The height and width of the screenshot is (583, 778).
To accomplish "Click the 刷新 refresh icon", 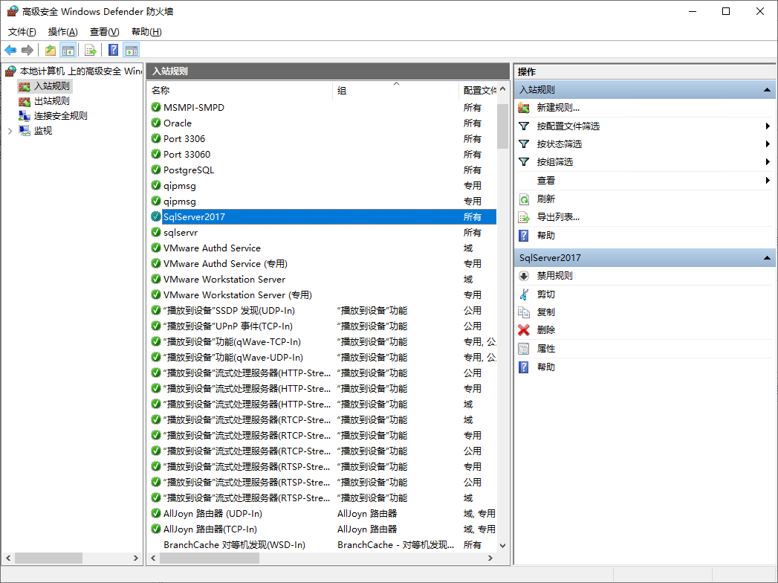I will (524, 199).
